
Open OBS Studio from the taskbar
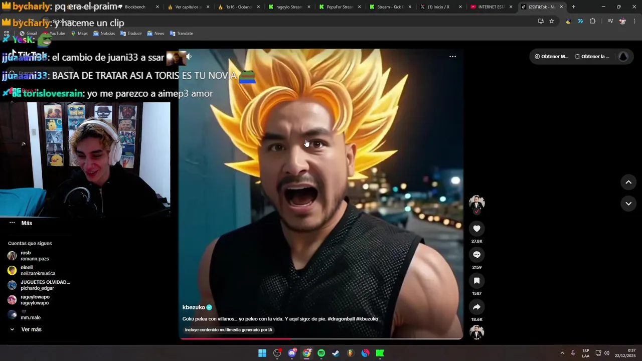pyautogui.click(x=277, y=353)
